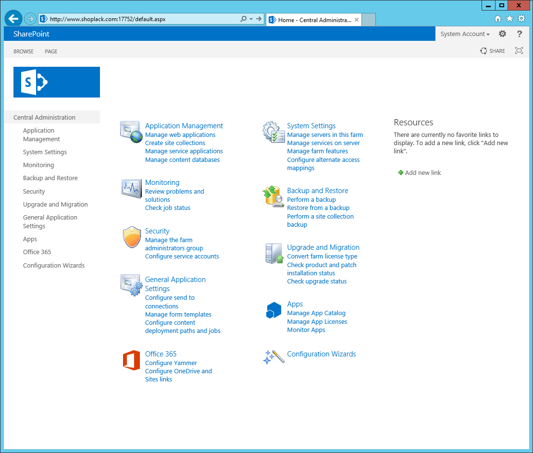533x453 pixels.
Task: Click Perform a backup link
Action: click(311, 199)
